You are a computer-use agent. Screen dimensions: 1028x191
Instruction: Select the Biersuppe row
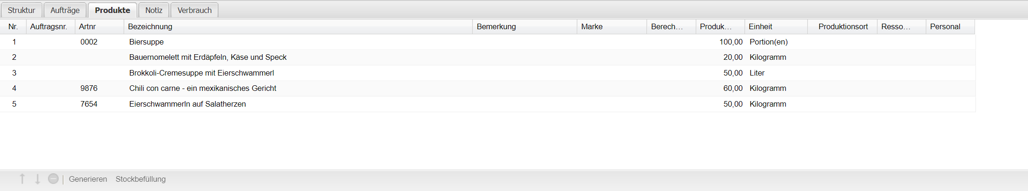(x=146, y=42)
